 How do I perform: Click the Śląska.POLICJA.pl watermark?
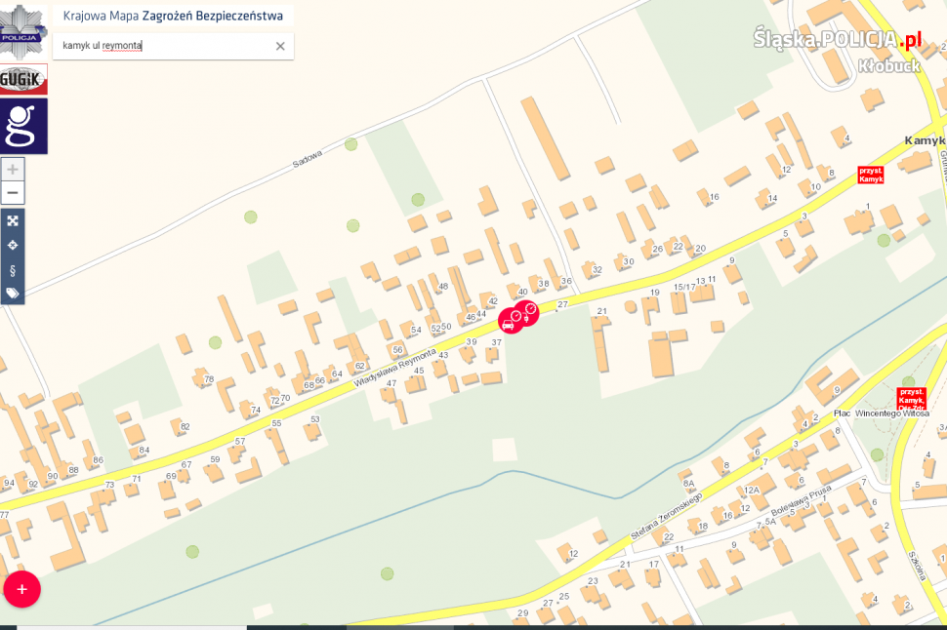(837, 40)
